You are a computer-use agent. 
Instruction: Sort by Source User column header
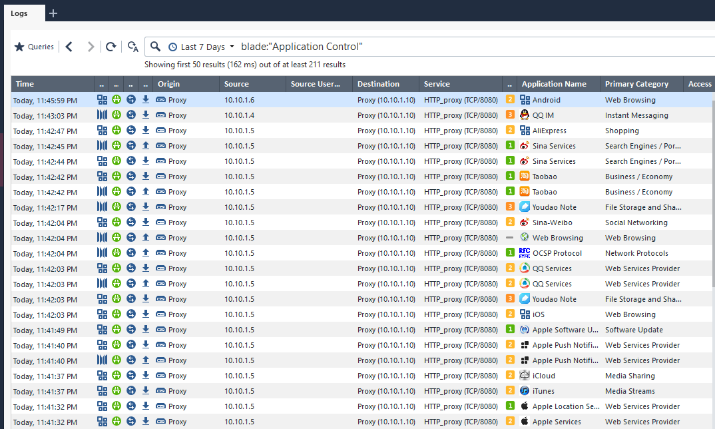[319, 84]
